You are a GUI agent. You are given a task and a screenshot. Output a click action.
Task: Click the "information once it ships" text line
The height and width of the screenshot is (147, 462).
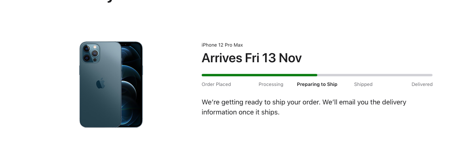pyautogui.click(x=240, y=112)
